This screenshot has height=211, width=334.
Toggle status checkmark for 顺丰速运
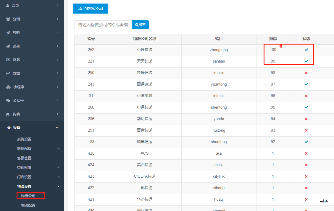306,142
